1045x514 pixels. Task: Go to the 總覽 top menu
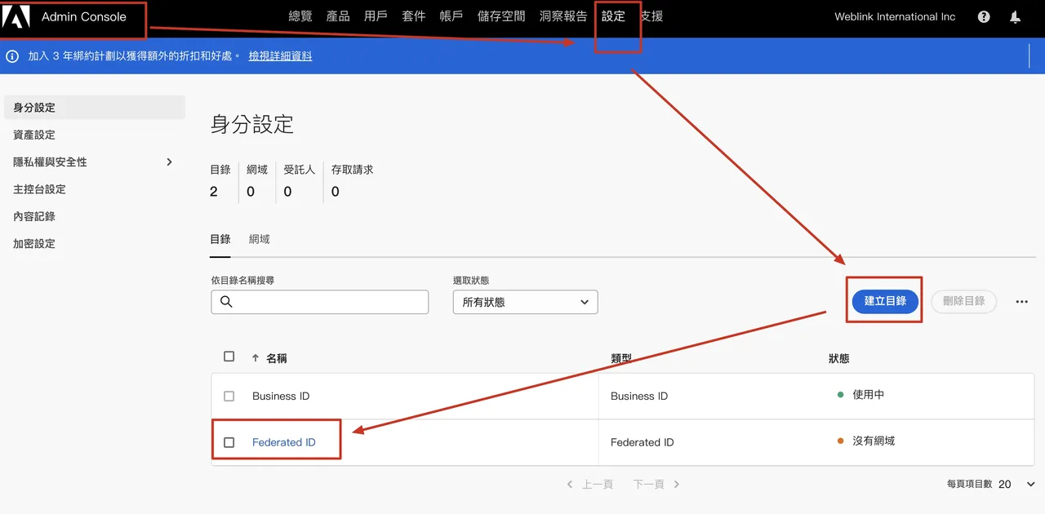click(301, 16)
